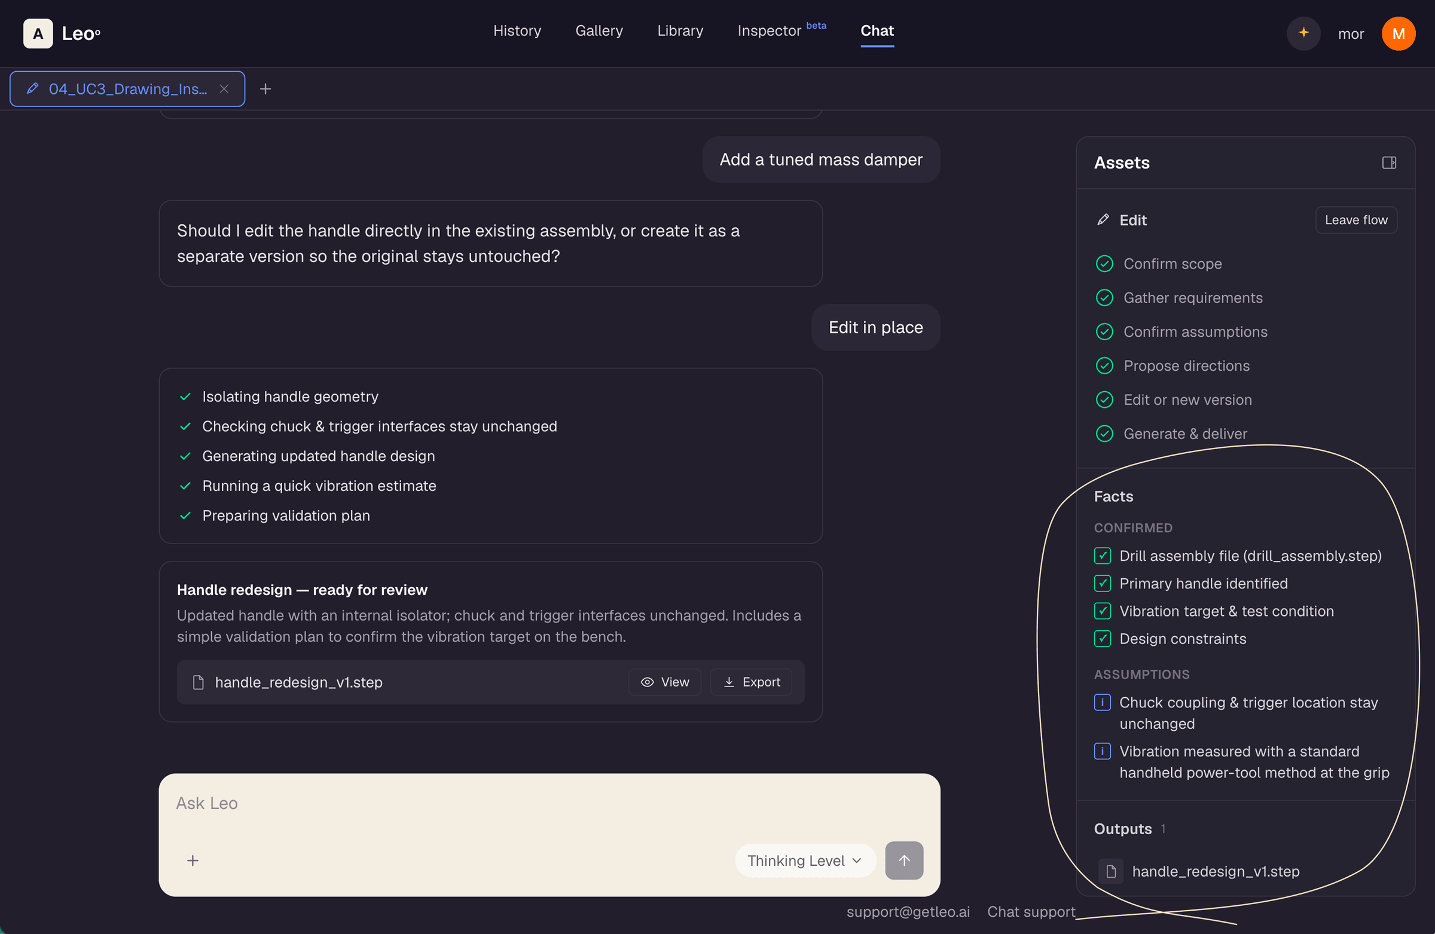Viewport: 1435px width, 934px height.
Task: Toggle Primary handle identified checkbox
Action: 1102,584
